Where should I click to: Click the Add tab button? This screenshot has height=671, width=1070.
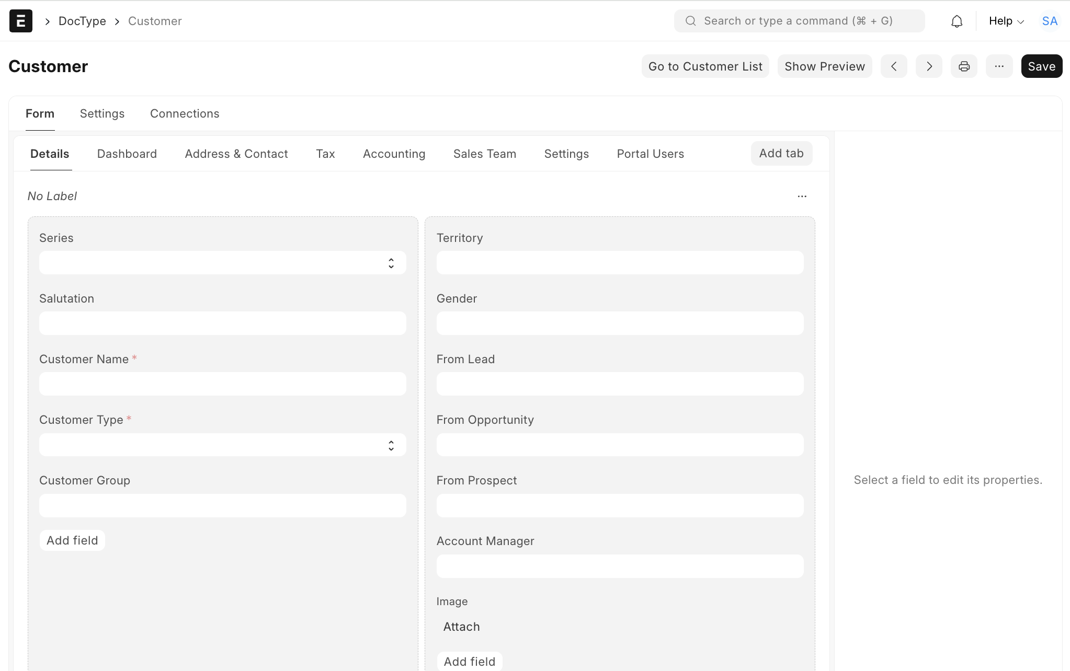click(x=781, y=153)
